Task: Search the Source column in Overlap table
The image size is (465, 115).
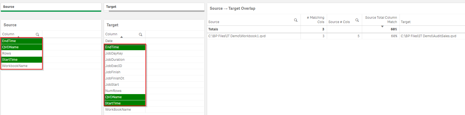Action: point(296,20)
